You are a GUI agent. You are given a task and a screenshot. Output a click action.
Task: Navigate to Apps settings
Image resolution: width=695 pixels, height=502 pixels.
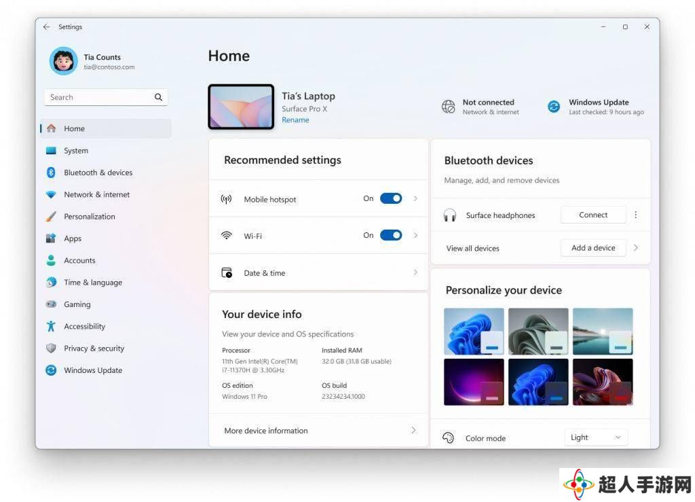point(106,238)
